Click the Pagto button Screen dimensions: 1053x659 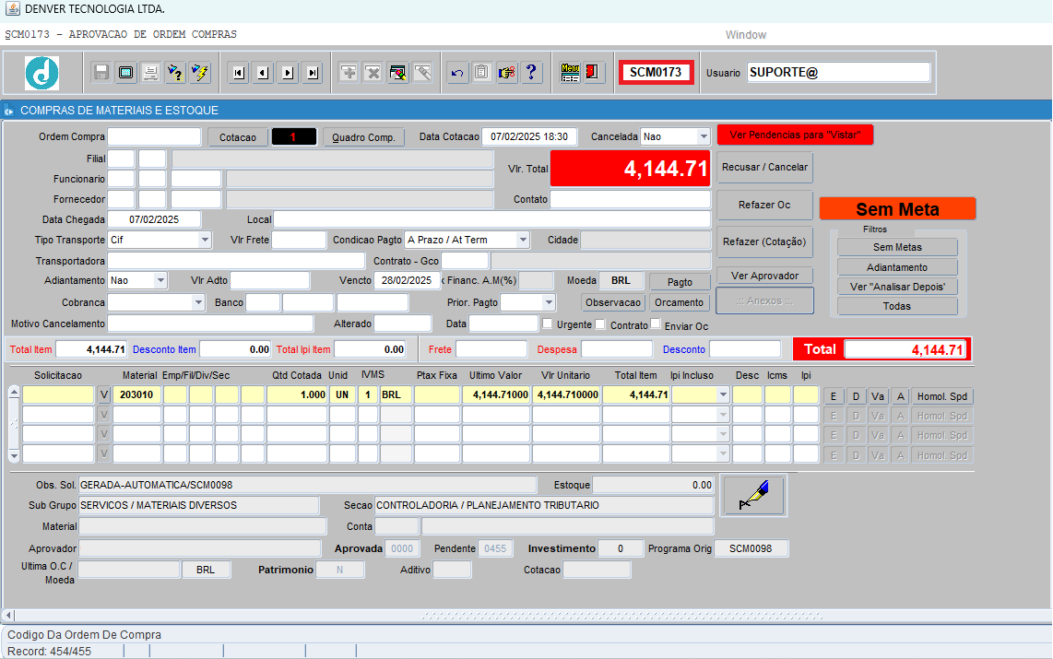point(680,283)
